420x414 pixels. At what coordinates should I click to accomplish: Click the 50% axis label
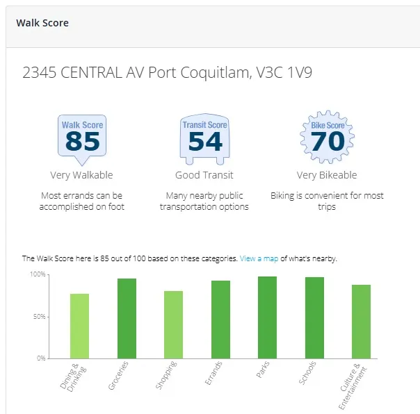pyautogui.click(x=38, y=317)
